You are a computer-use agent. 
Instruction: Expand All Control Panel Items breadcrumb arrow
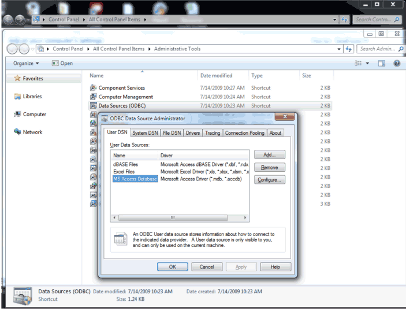pyautogui.click(x=149, y=49)
